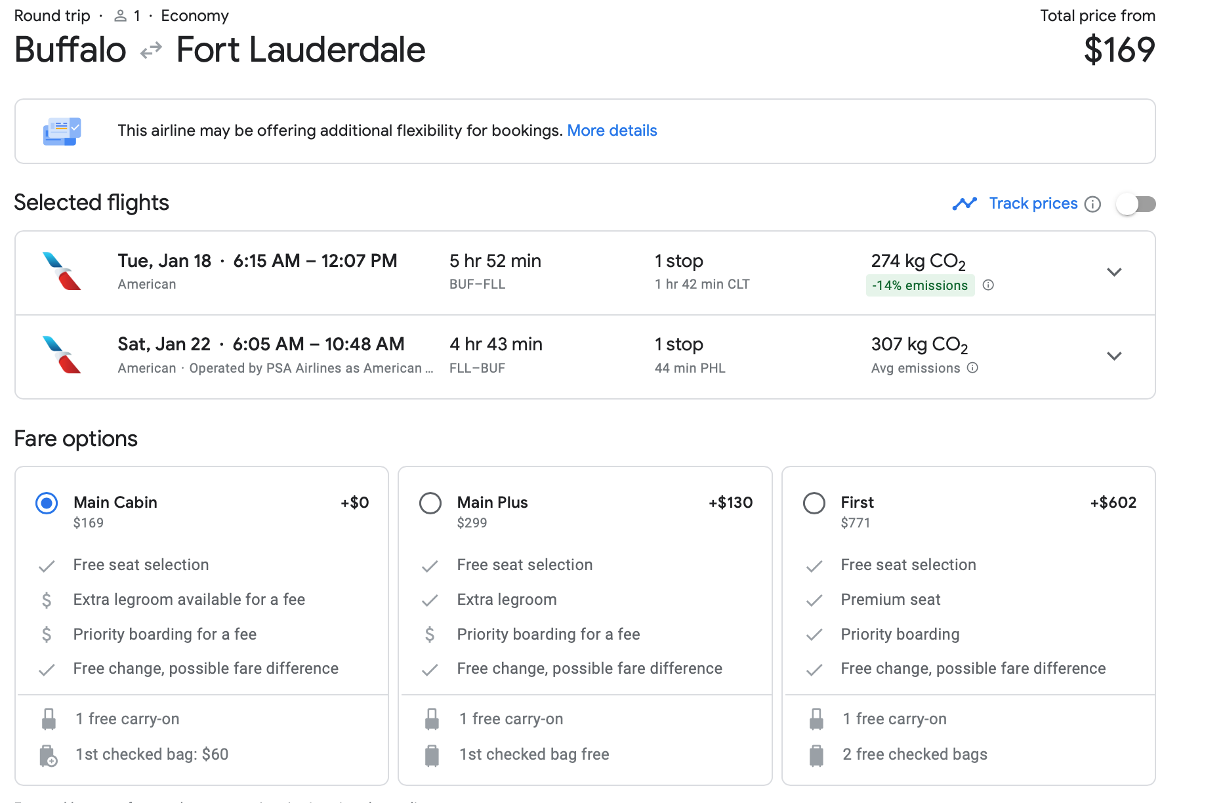This screenshot has width=1223, height=803.
Task: Click checkmark by First Priority boarding
Action: [814, 635]
